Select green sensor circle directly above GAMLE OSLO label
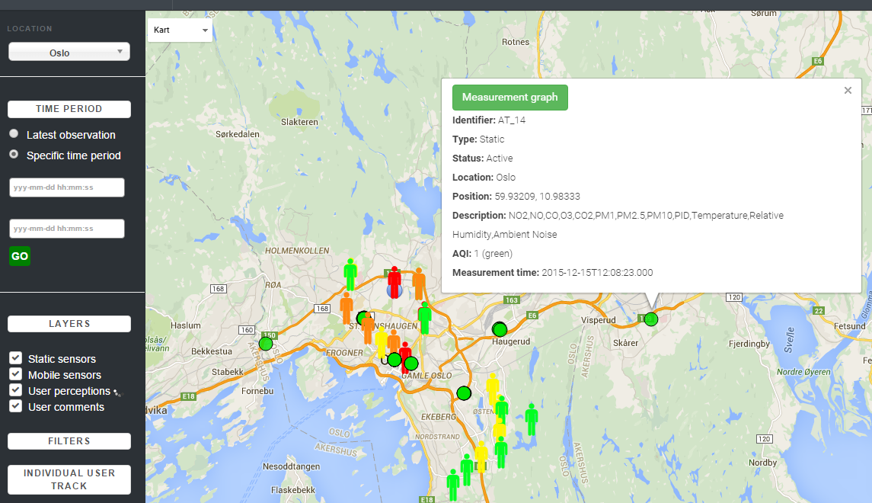This screenshot has height=503, width=872. click(x=411, y=364)
